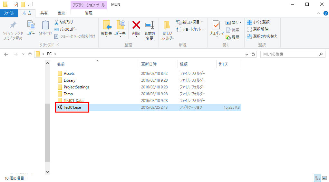Image resolution: width=329 pixels, height=182 pixels.
Task: Click Select none (選択解除)
Action: (x=258, y=29)
